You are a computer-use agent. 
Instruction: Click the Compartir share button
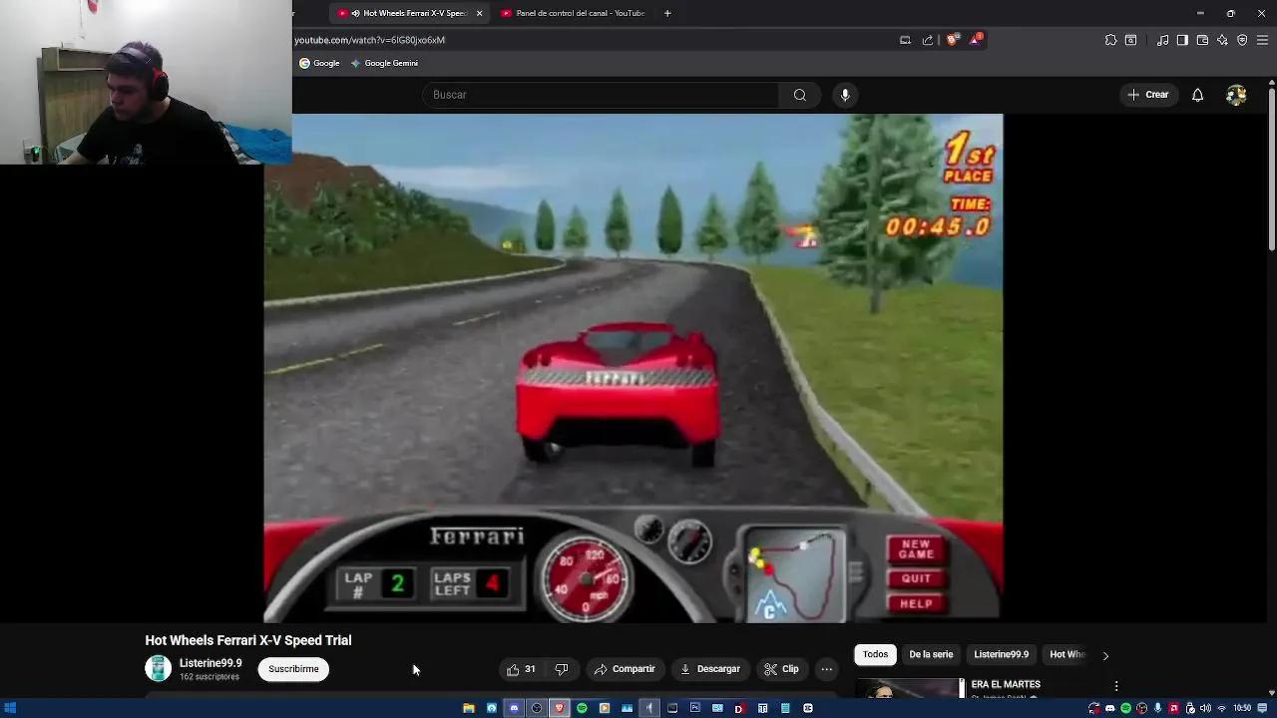[x=625, y=669]
